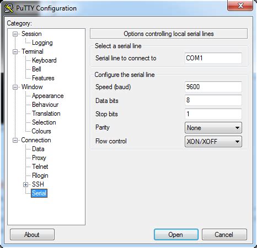Select the Window category
Screen dimensions: 257x248
(32, 87)
